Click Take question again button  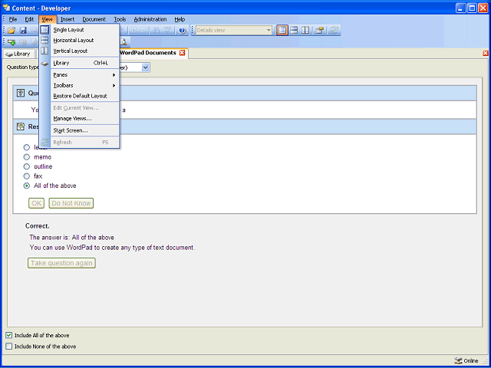[61, 263]
